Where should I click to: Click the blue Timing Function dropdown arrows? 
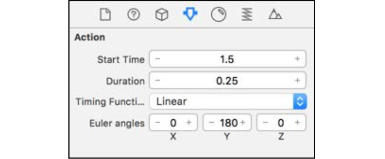pos(300,101)
